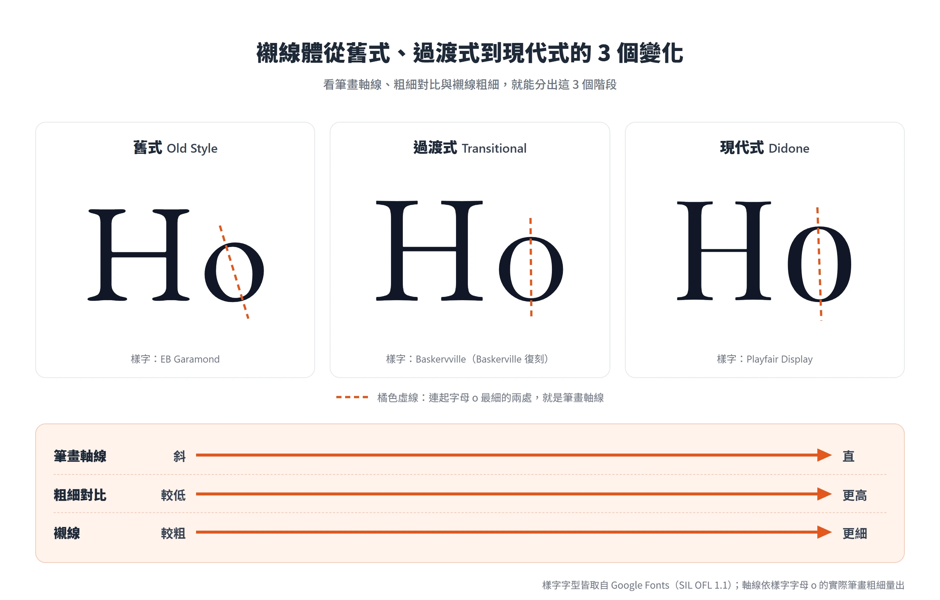The width and height of the screenshot is (940, 600).
Task: Click the caption 樣字:Playfair Display
Action: 764,359
